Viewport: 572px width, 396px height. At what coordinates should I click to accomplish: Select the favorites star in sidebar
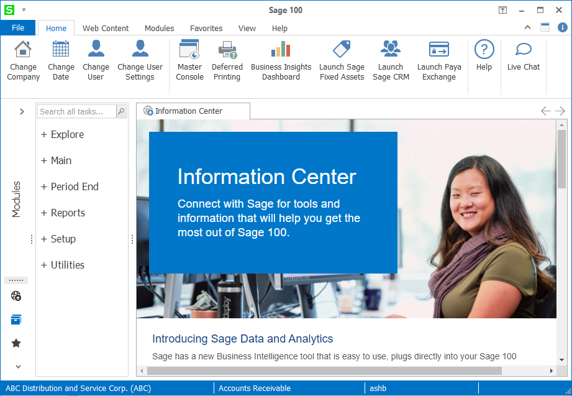pyautogui.click(x=16, y=343)
